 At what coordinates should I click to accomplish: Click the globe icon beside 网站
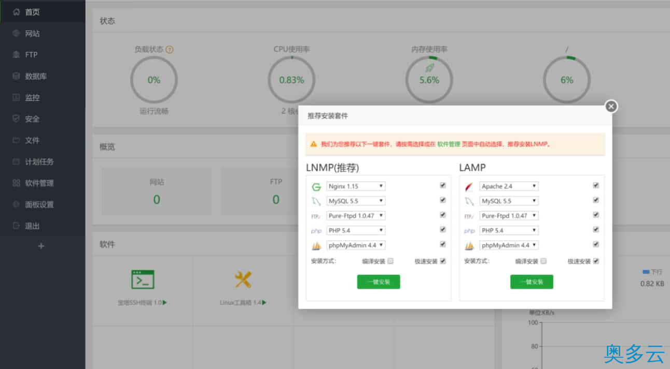click(16, 33)
